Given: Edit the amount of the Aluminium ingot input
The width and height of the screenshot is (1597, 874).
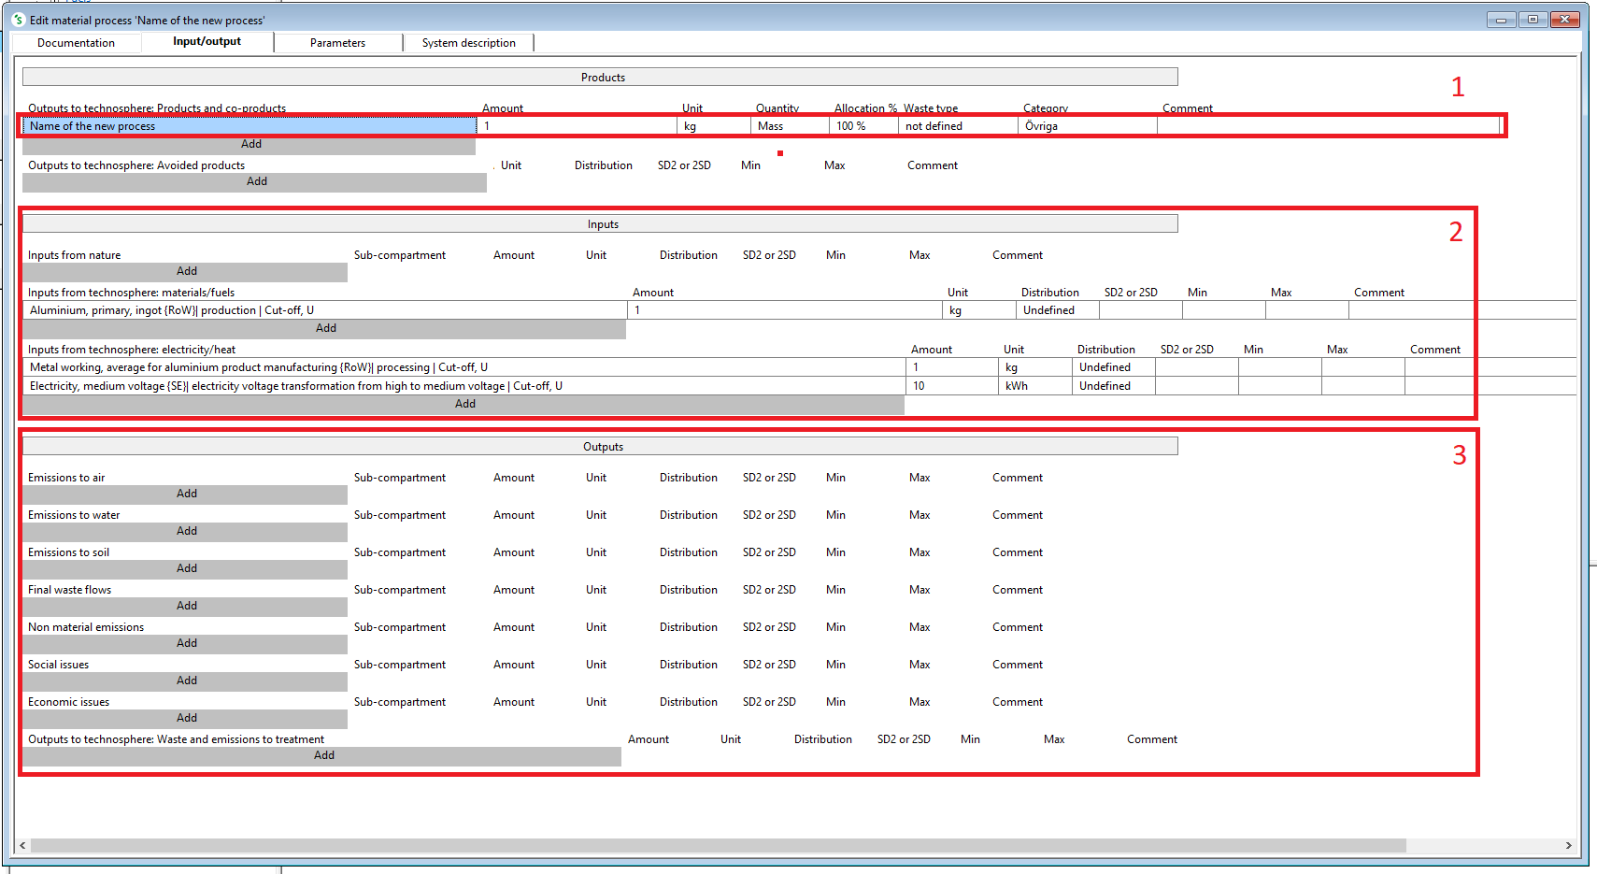Looking at the screenshot, I should [786, 310].
